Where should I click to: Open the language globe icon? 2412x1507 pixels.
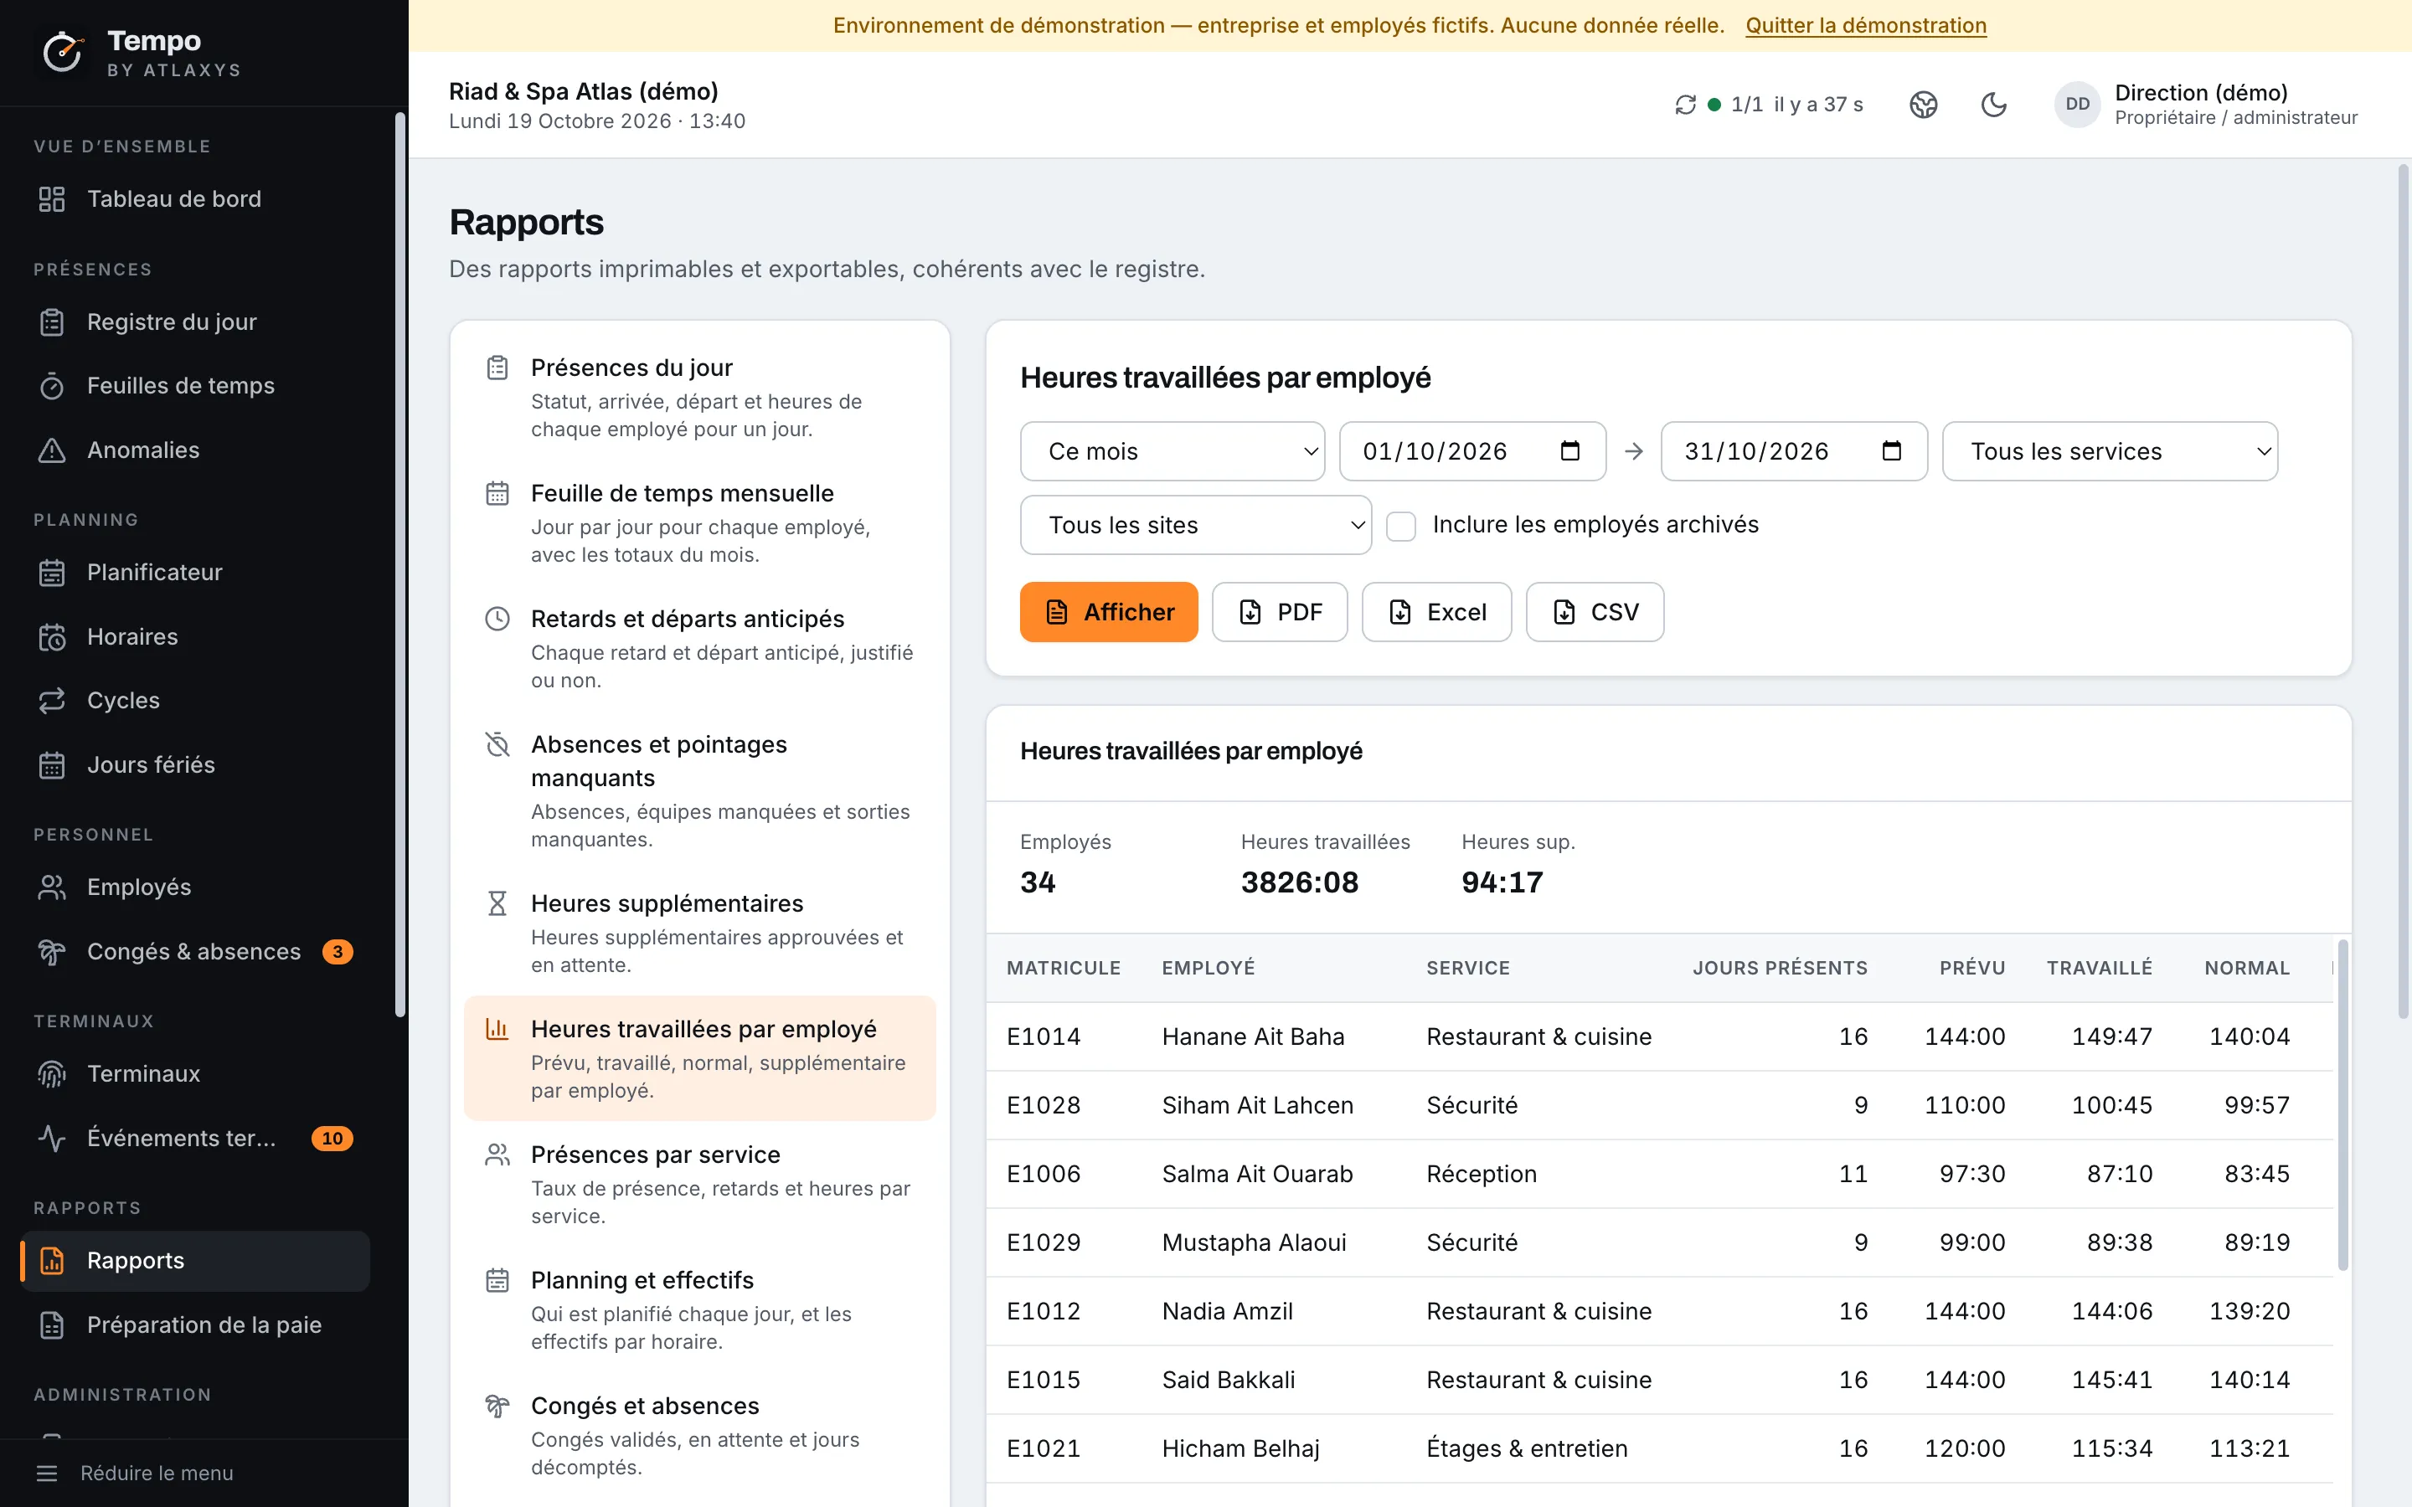(1923, 105)
